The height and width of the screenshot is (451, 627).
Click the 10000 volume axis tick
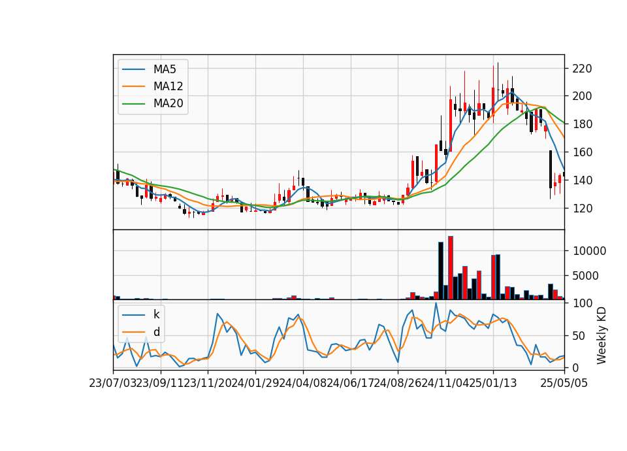pos(589,251)
